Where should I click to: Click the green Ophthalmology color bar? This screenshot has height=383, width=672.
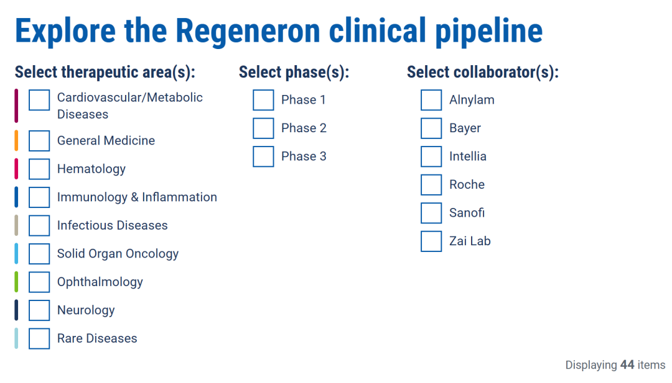(16, 282)
